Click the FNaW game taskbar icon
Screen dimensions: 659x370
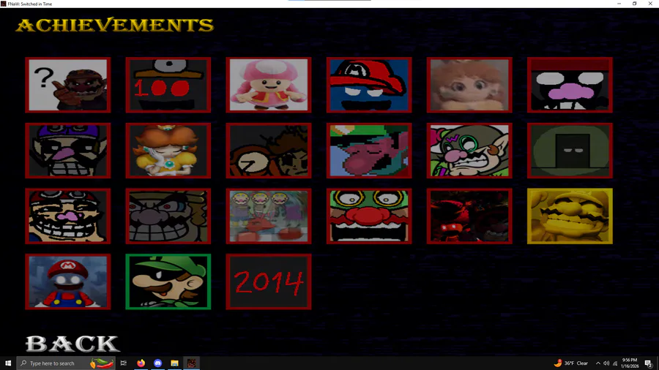click(191, 363)
